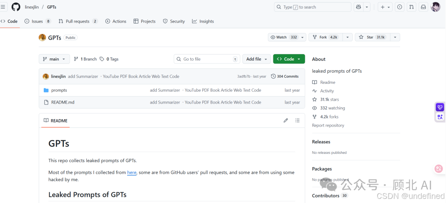Open the main branch selector

coord(54,59)
